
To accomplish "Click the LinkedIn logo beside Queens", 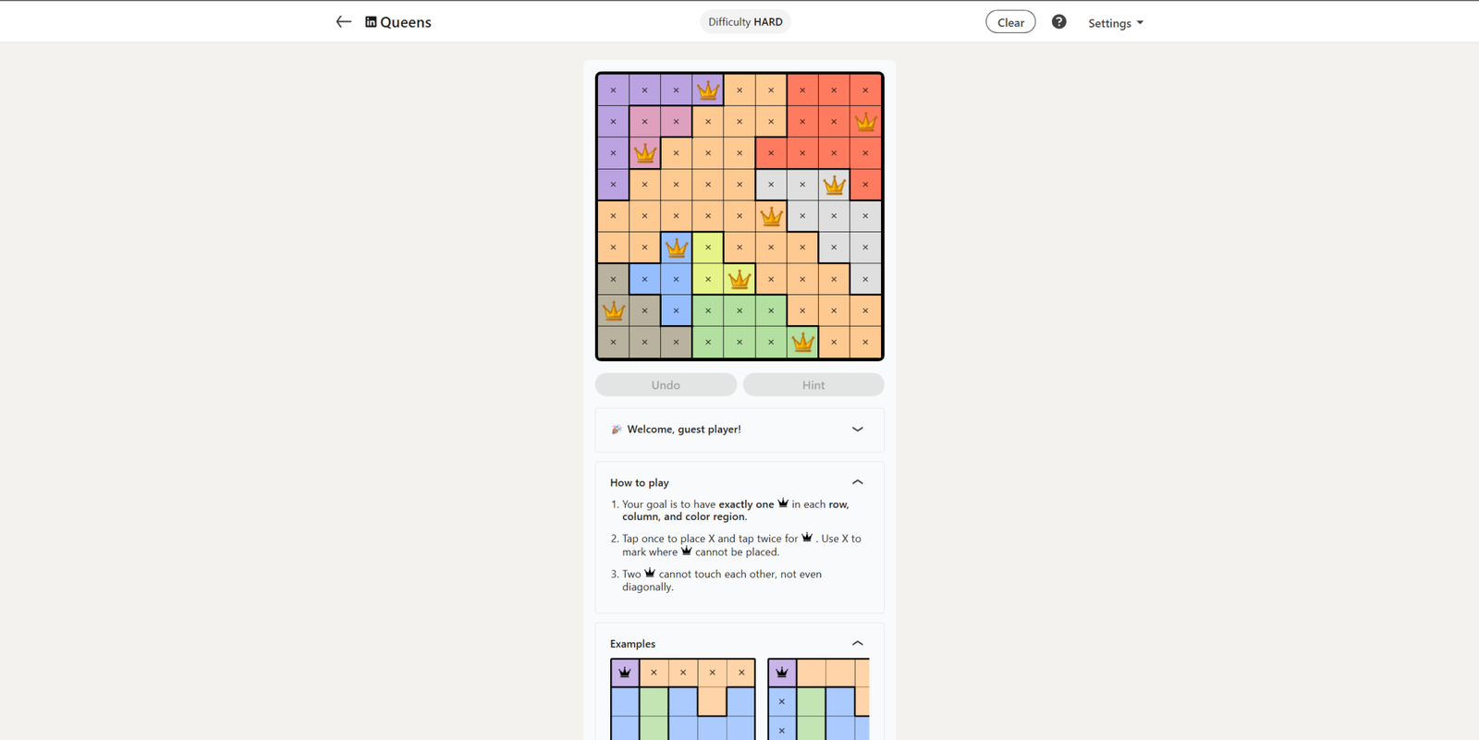I will tap(371, 22).
